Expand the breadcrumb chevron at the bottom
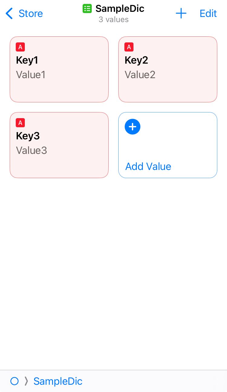Image resolution: width=227 pixels, height=392 pixels. click(x=26, y=381)
